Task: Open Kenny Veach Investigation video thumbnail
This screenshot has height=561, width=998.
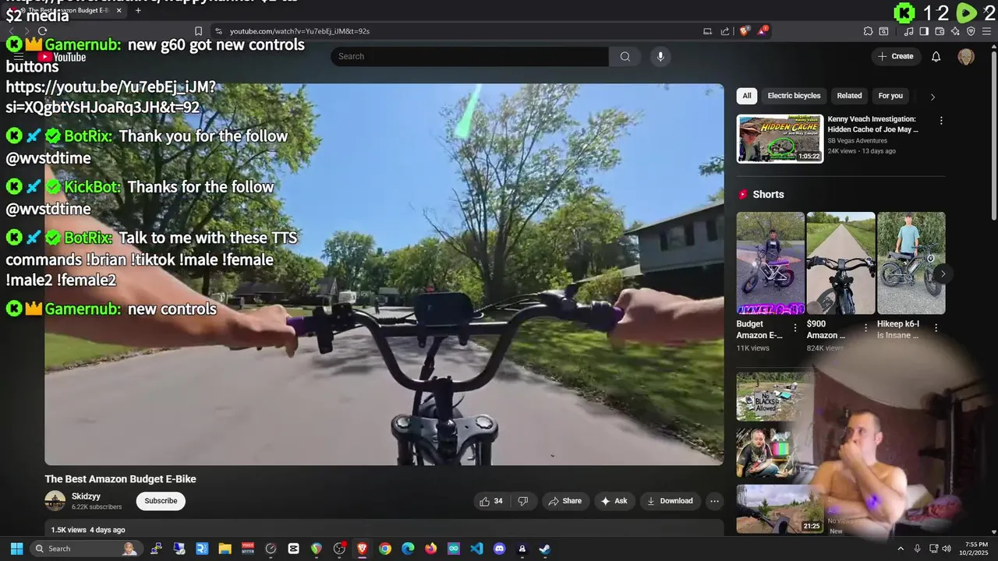Action: pyautogui.click(x=780, y=139)
